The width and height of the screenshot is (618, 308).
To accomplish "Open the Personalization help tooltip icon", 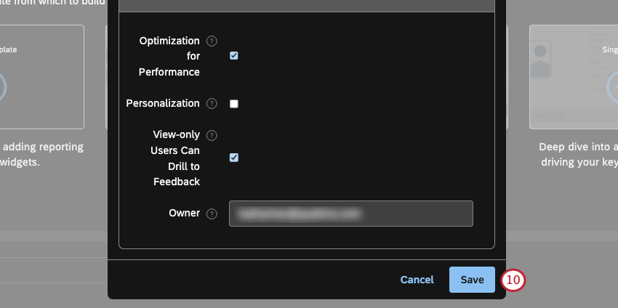I will 212,104.
